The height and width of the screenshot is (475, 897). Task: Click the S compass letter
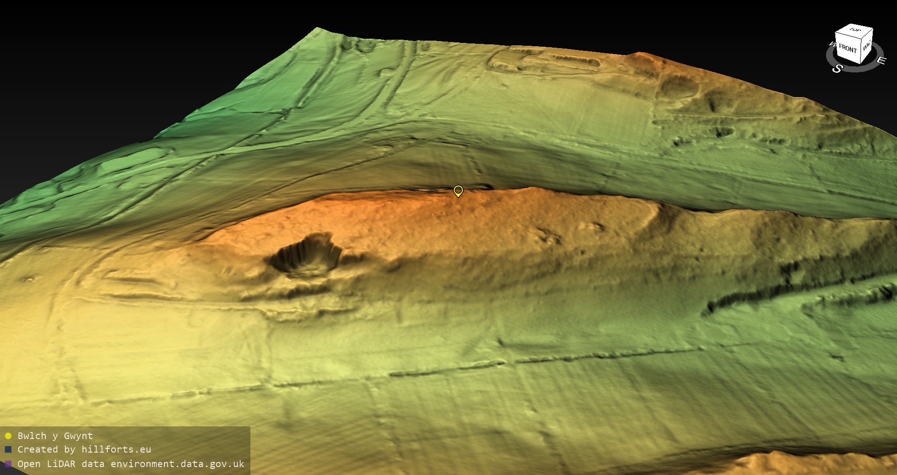pos(837,69)
